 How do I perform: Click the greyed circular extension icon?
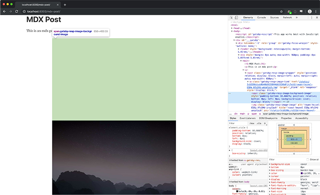tap(295, 12)
